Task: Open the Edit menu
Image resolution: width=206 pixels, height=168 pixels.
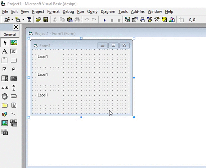Action: click(x=14, y=11)
